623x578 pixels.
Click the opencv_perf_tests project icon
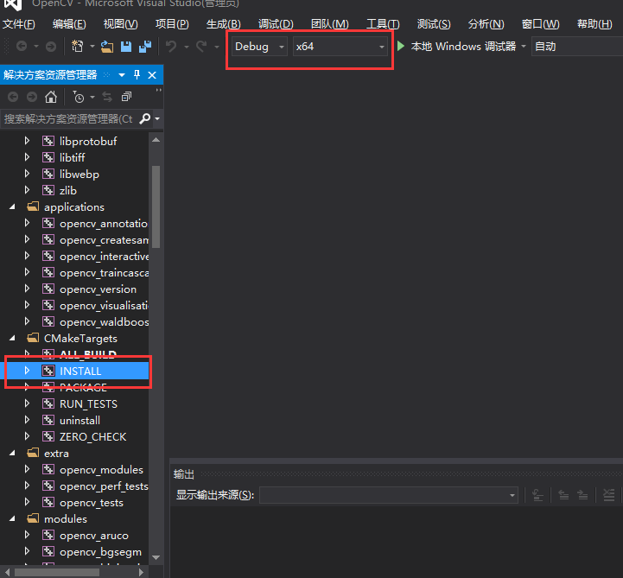point(48,486)
